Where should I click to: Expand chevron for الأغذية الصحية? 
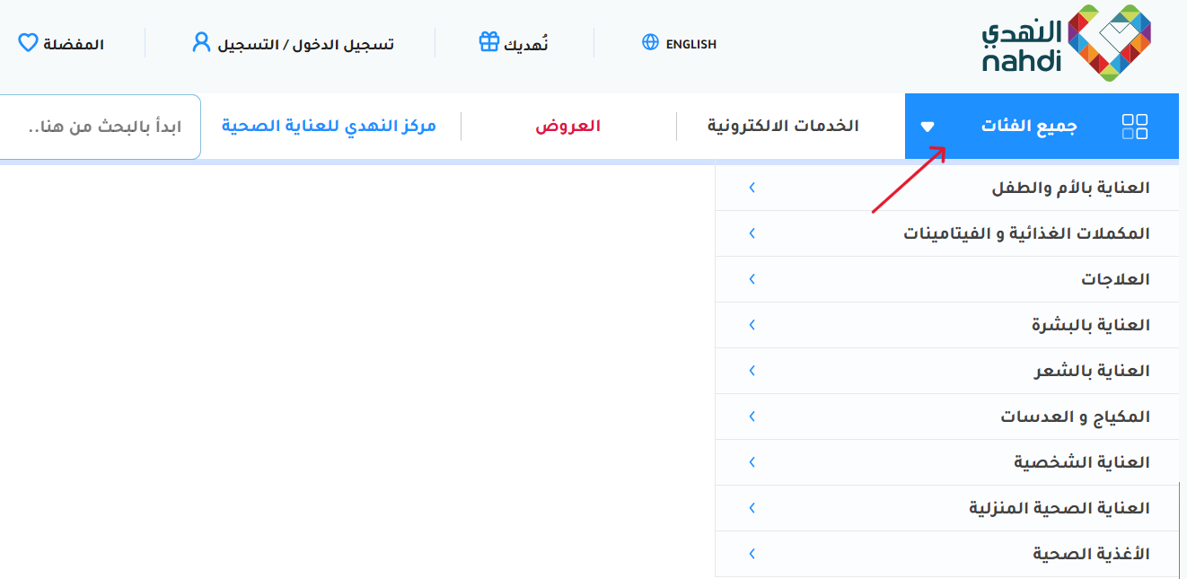coord(752,554)
